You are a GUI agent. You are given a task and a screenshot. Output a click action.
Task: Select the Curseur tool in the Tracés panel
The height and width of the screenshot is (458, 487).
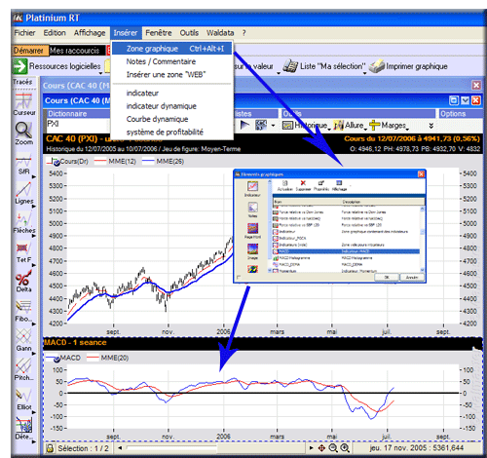coord(23,103)
